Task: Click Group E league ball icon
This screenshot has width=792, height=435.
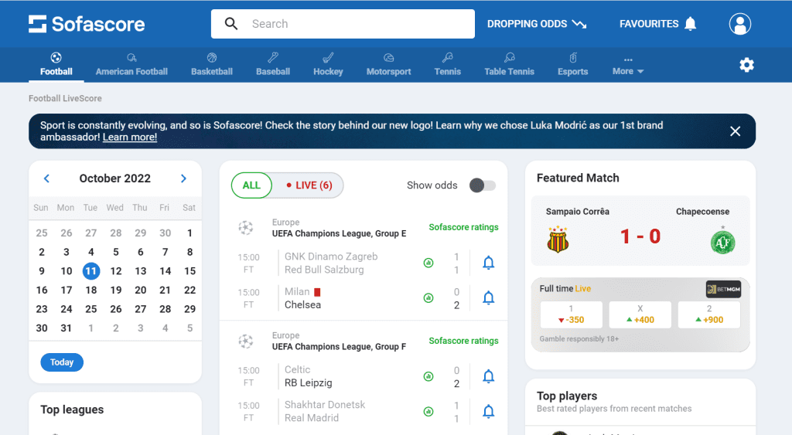Action: [x=245, y=228]
